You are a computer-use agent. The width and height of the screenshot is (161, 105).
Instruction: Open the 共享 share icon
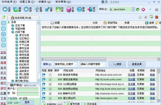(58, 10)
